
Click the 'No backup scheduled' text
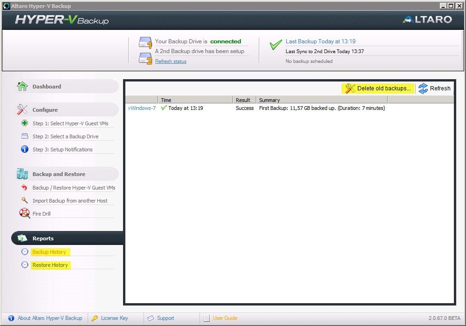pyautogui.click(x=309, y=61)
